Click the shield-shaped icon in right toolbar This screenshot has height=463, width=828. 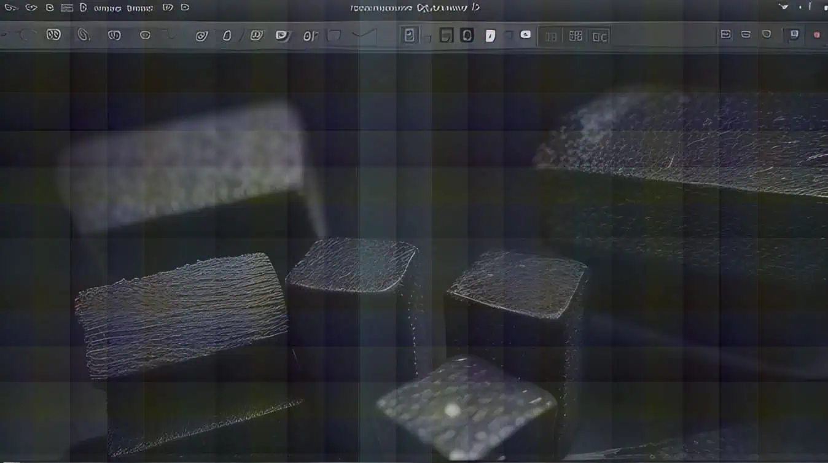766,34
